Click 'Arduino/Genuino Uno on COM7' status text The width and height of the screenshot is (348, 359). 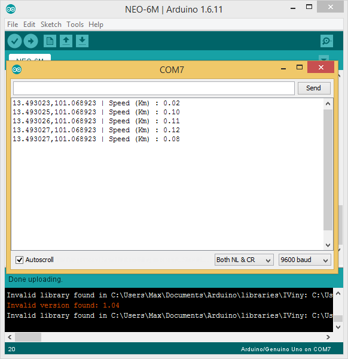[x=286, y=349]
